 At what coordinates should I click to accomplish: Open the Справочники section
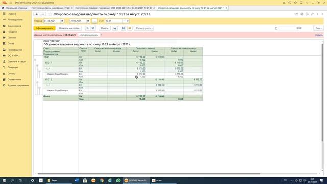pos(14,80)
